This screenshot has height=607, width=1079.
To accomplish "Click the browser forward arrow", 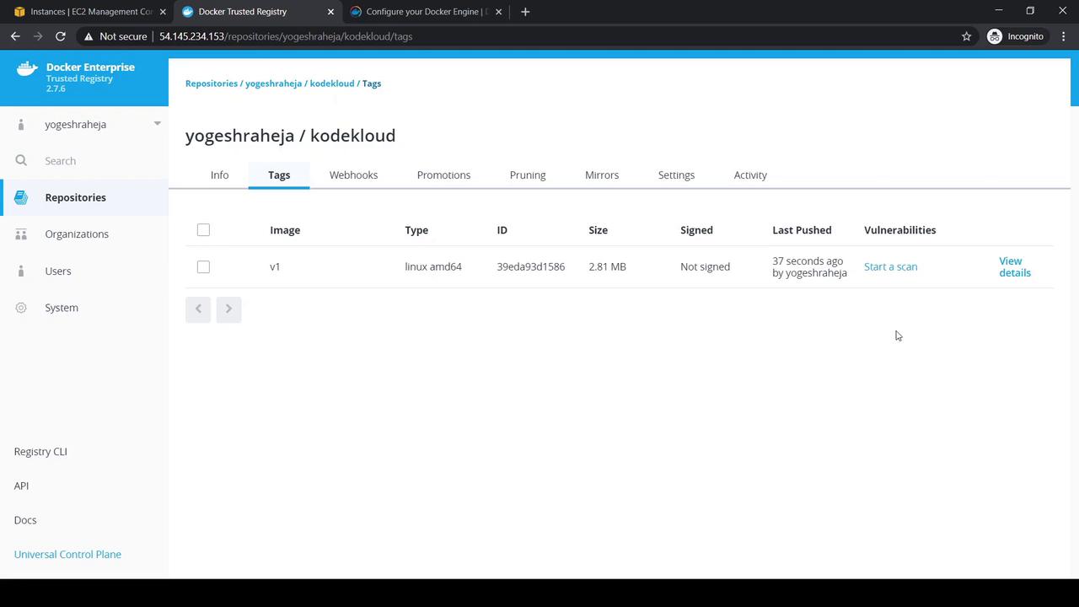I will pos(38,36).
